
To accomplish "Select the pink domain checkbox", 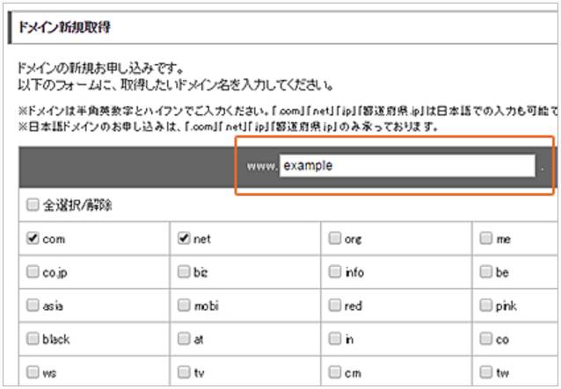I will coord(486,305).
